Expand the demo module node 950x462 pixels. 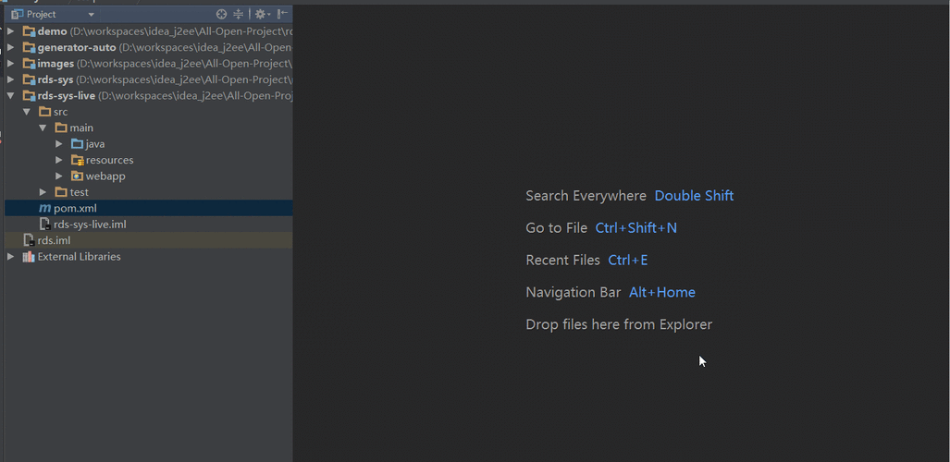10,31
